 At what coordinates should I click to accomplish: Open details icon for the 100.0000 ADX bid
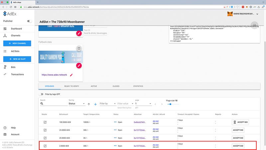pos(45,122)
